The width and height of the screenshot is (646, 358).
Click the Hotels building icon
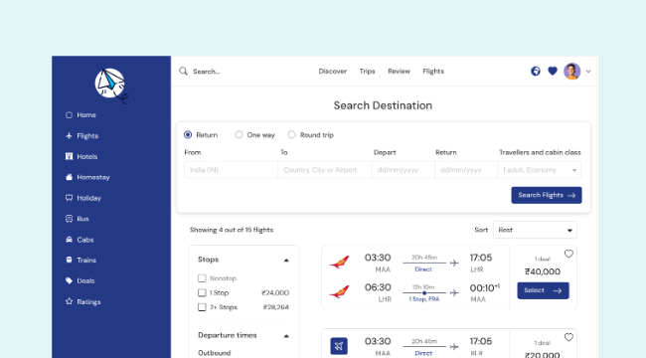point(69,156)
